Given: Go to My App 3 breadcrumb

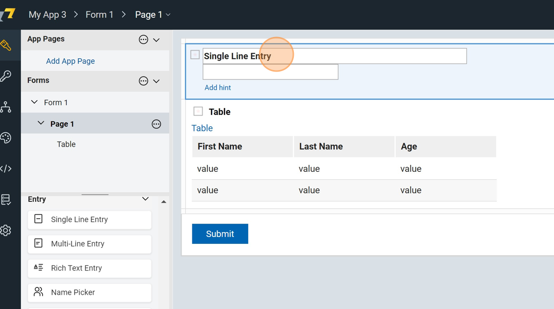Looking at the screenshot, I should coord(47,15).
